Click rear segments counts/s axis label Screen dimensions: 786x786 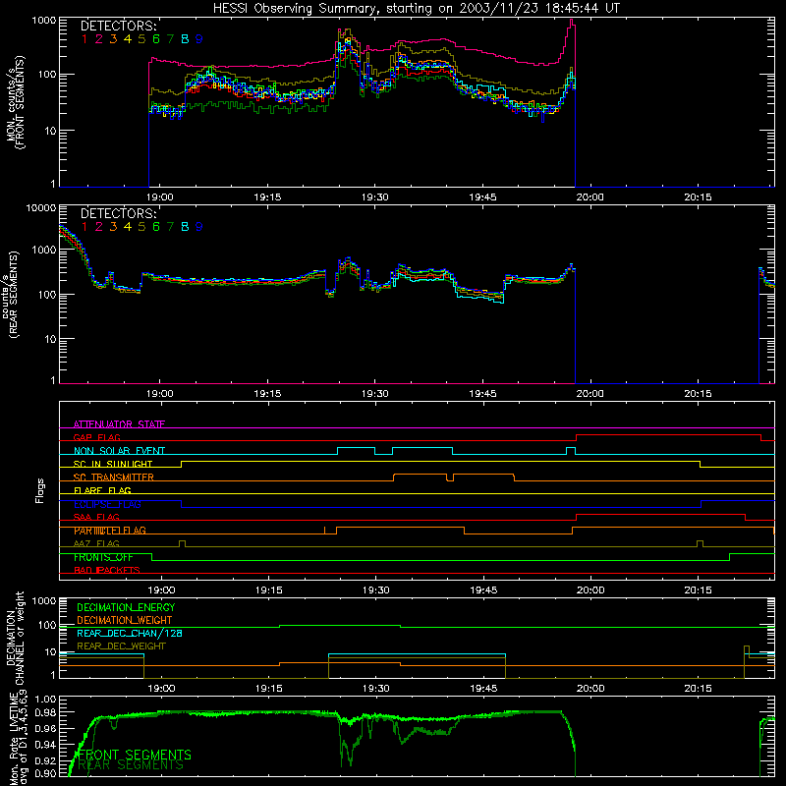[10, 295]
